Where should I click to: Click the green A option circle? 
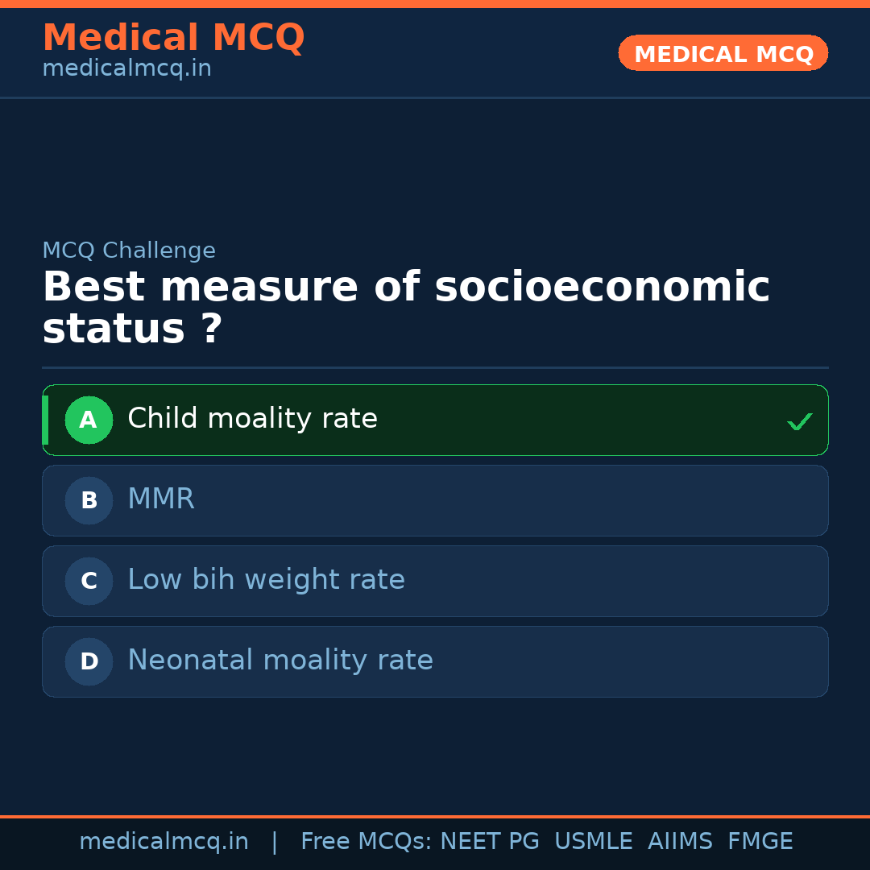click(x=89, y=420)
